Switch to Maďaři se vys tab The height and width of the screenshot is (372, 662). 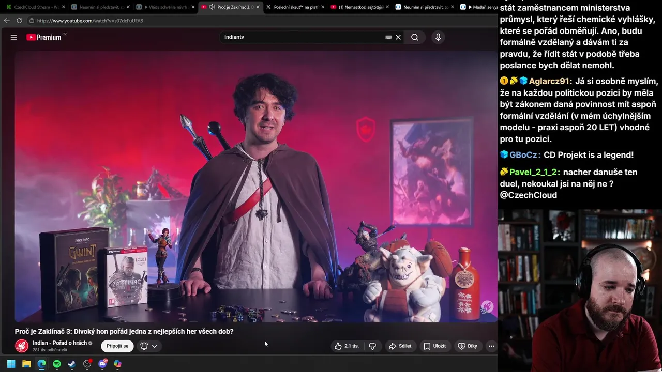(x=478, y=7)
